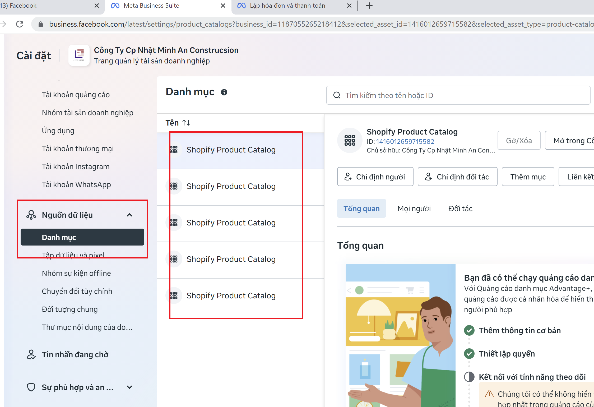Click the catalog ID link 1416012659715582

pos(405,141)
